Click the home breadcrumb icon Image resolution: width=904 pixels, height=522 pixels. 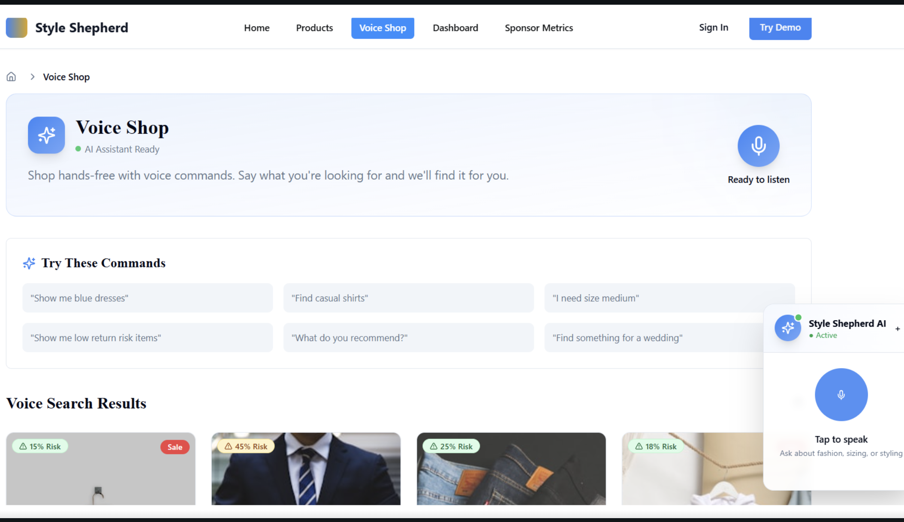click(11, 77)
